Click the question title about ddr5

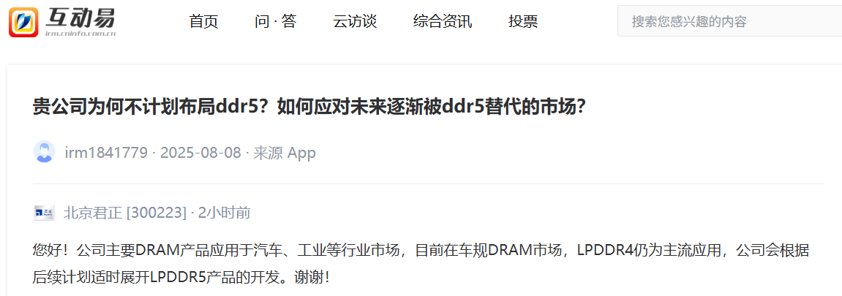(x=309, y=107)
